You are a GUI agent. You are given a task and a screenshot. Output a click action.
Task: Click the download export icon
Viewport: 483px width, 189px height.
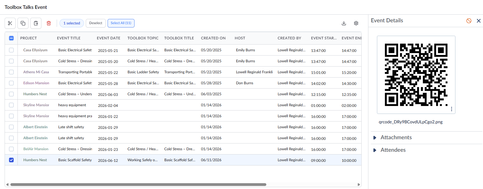tap(344, 23)
